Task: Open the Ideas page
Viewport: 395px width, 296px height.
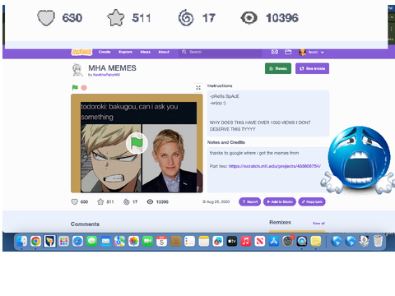Action: pos(146,52)
